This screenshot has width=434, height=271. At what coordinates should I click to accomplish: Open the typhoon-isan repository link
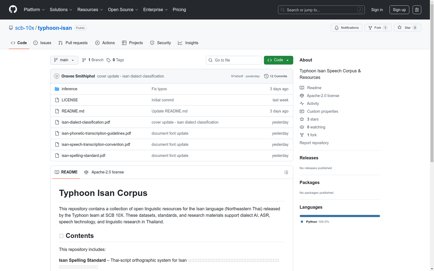[55, 28]
